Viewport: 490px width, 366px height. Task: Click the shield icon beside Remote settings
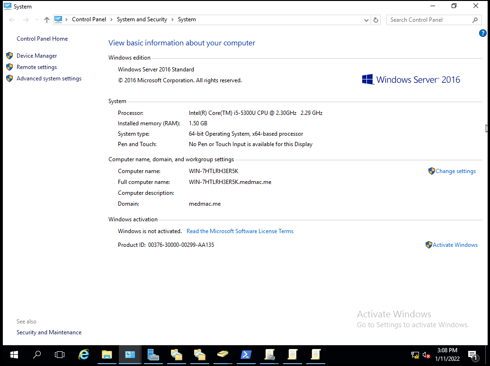click(9, 67)
